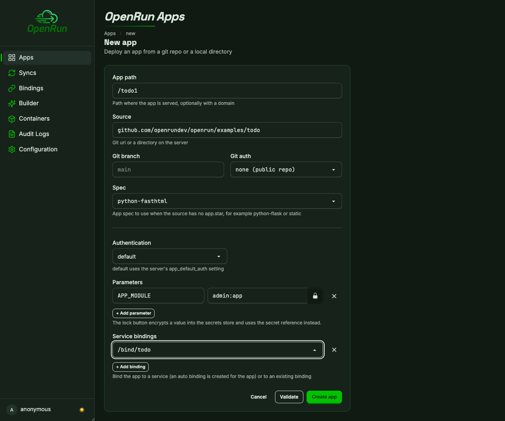Open the Authentication default dropdown
The height and width of the screenshot is (421, 505).
click(x=170, y=256)
